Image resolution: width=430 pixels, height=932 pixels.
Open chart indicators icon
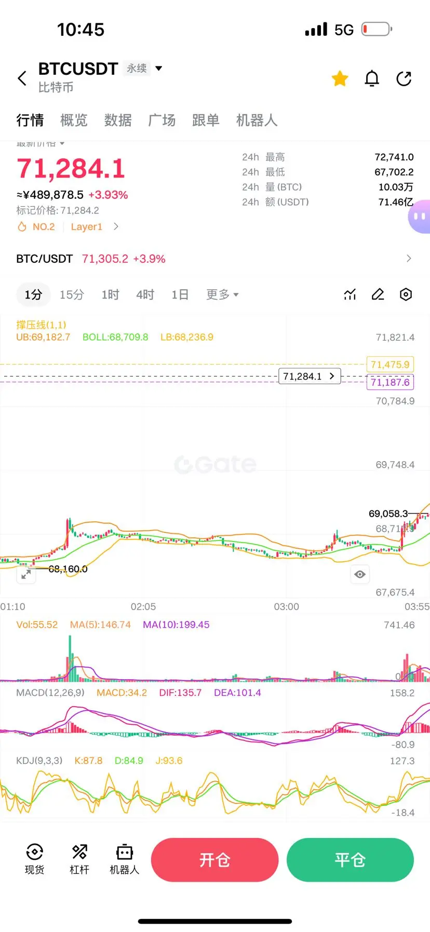350,294
